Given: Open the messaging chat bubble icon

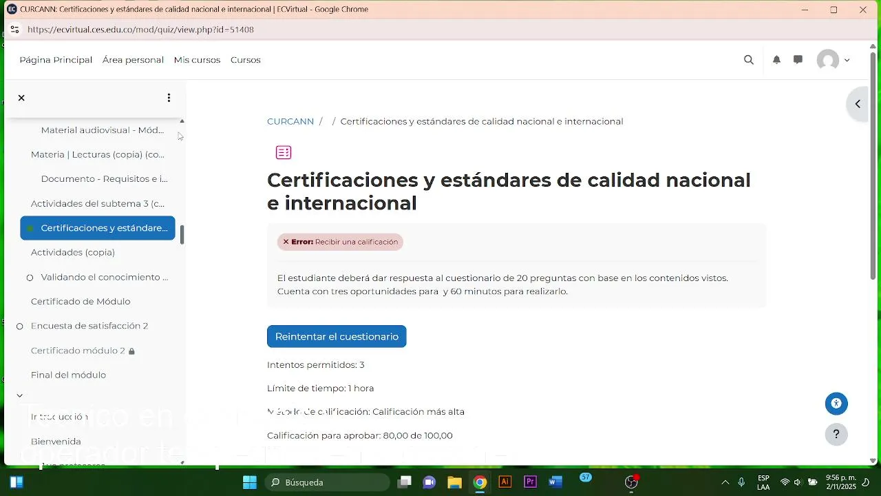Looking at the screenshot, I should tap(798, 60).
